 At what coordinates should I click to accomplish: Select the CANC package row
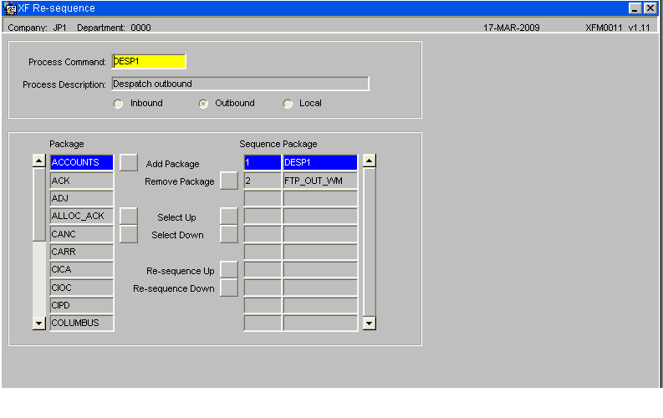82,234
